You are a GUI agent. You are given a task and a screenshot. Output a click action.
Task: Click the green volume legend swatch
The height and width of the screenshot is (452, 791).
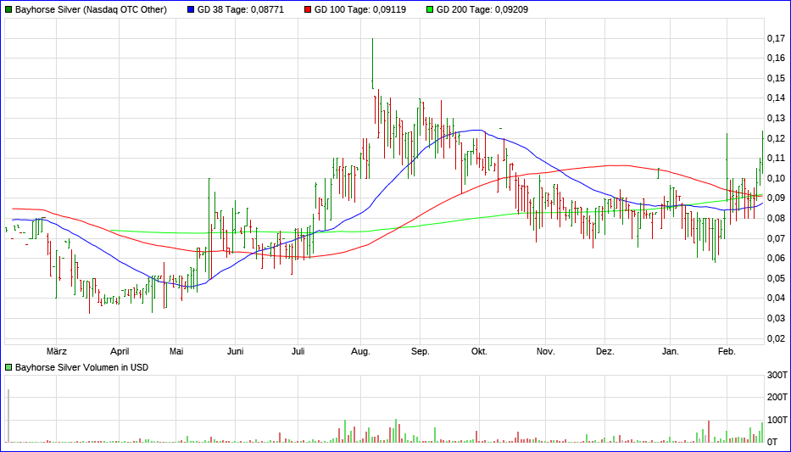click(x=8, y=367)
